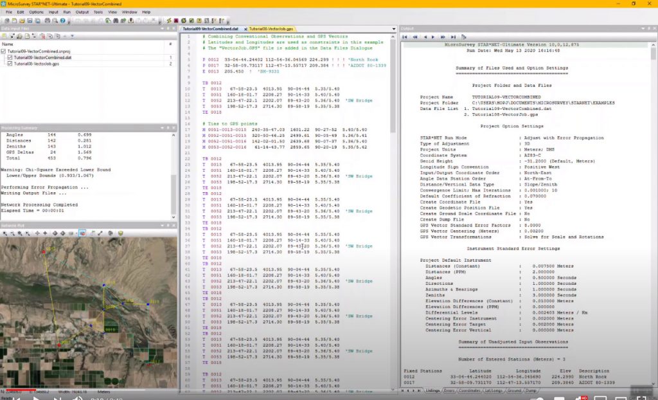This screenshot has height=400, width=658.
Task: Click the Pan icon in Network Plot toolbar
Action: point(37,233)
